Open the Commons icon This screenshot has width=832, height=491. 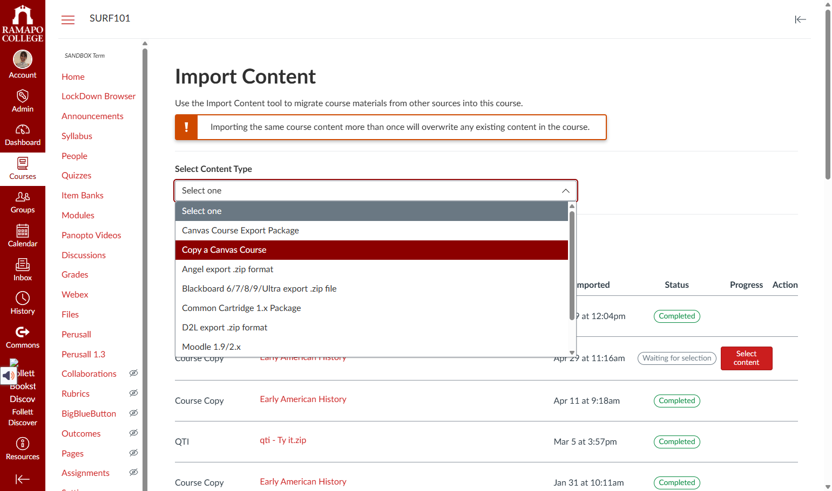point(23,332)
